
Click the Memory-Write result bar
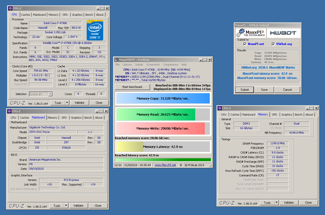click(163, 128)
